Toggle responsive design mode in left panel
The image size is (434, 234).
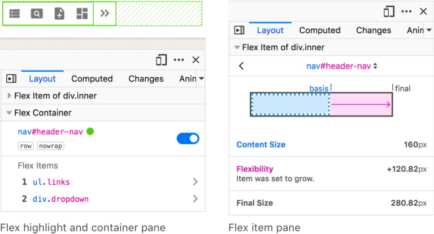pyautogui.click(x=162, y=60)
